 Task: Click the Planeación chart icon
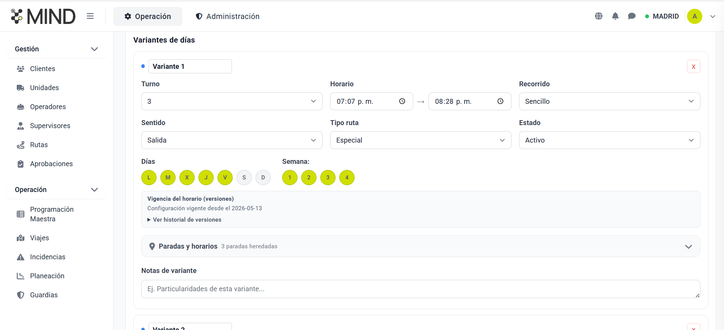tap(21, 276)
